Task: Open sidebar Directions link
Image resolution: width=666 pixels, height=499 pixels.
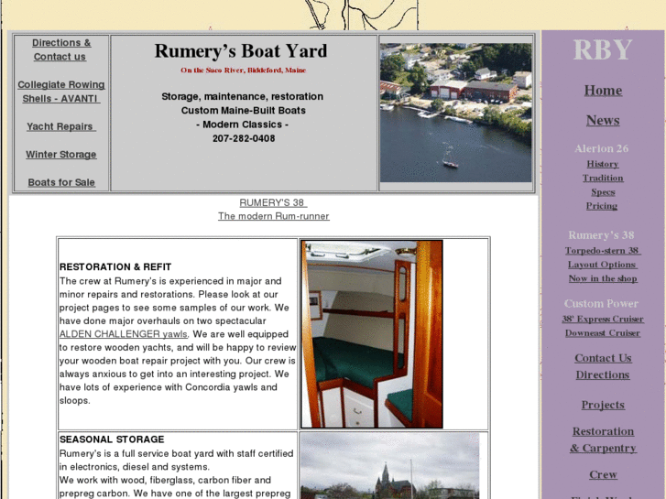Action: click(602, 375)
